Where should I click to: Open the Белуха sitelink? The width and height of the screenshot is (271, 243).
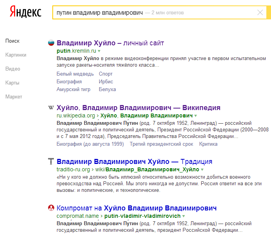coord(107,90)
